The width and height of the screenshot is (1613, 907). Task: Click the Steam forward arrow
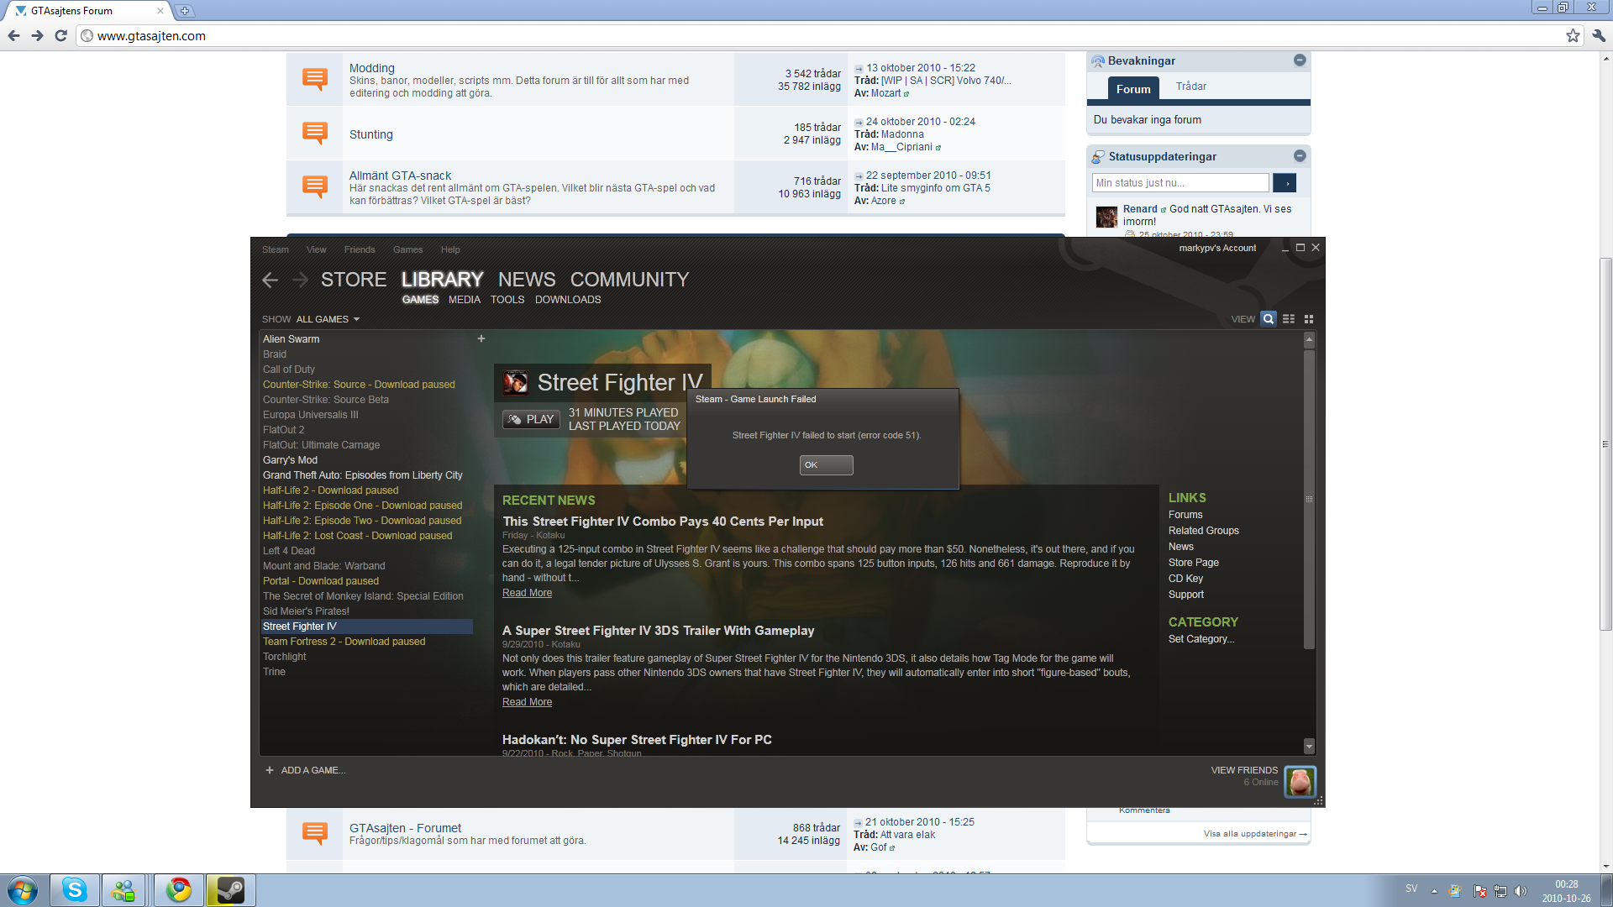point(300,280)
